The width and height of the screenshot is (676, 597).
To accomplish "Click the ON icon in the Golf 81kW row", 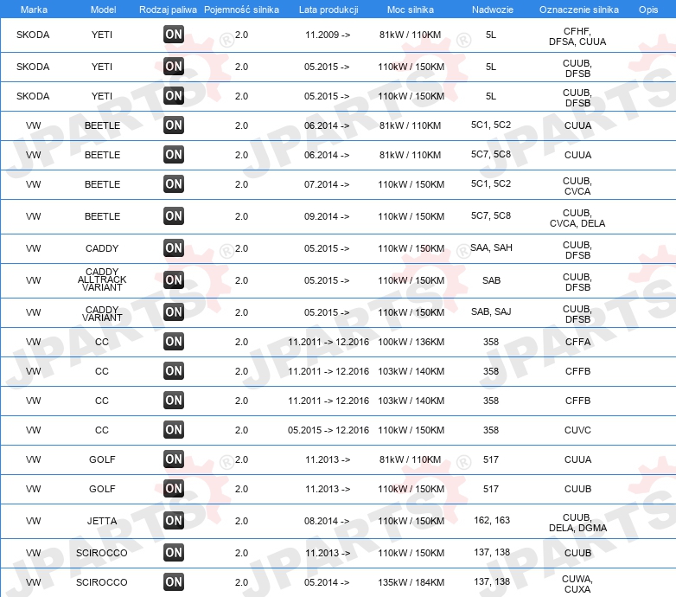I will click(174, 459).
